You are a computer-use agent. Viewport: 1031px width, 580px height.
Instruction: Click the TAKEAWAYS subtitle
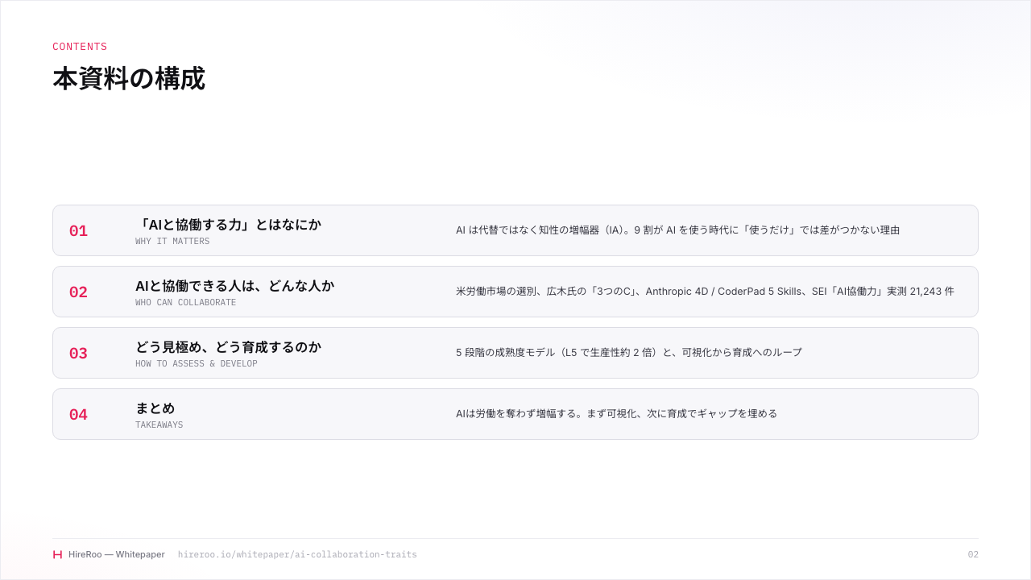(159, 425)
